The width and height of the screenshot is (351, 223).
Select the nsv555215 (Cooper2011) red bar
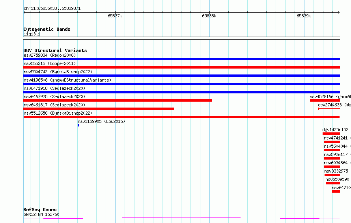[181, 67]
